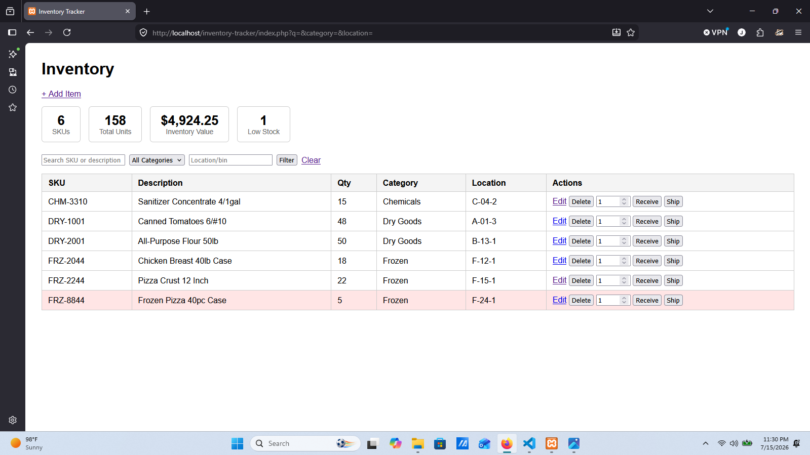The image size is (810, 455).
Task: Open the weather widget 98°F Sunny
Action: 28,443
